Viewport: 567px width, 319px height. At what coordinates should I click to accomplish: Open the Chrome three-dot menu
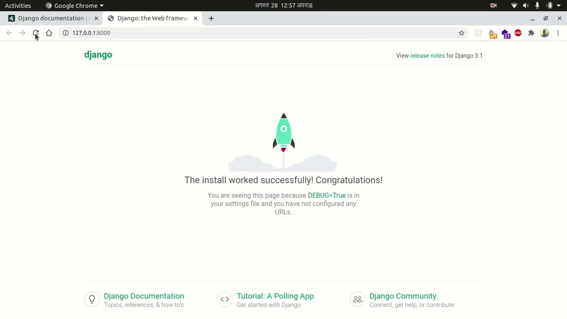558,33
